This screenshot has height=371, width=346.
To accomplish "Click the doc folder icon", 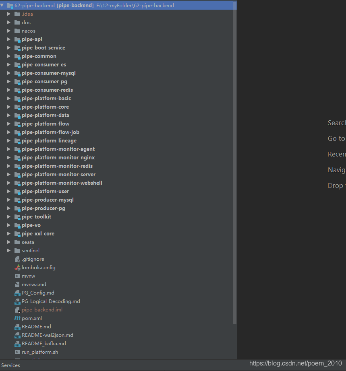I will [17, 23].
